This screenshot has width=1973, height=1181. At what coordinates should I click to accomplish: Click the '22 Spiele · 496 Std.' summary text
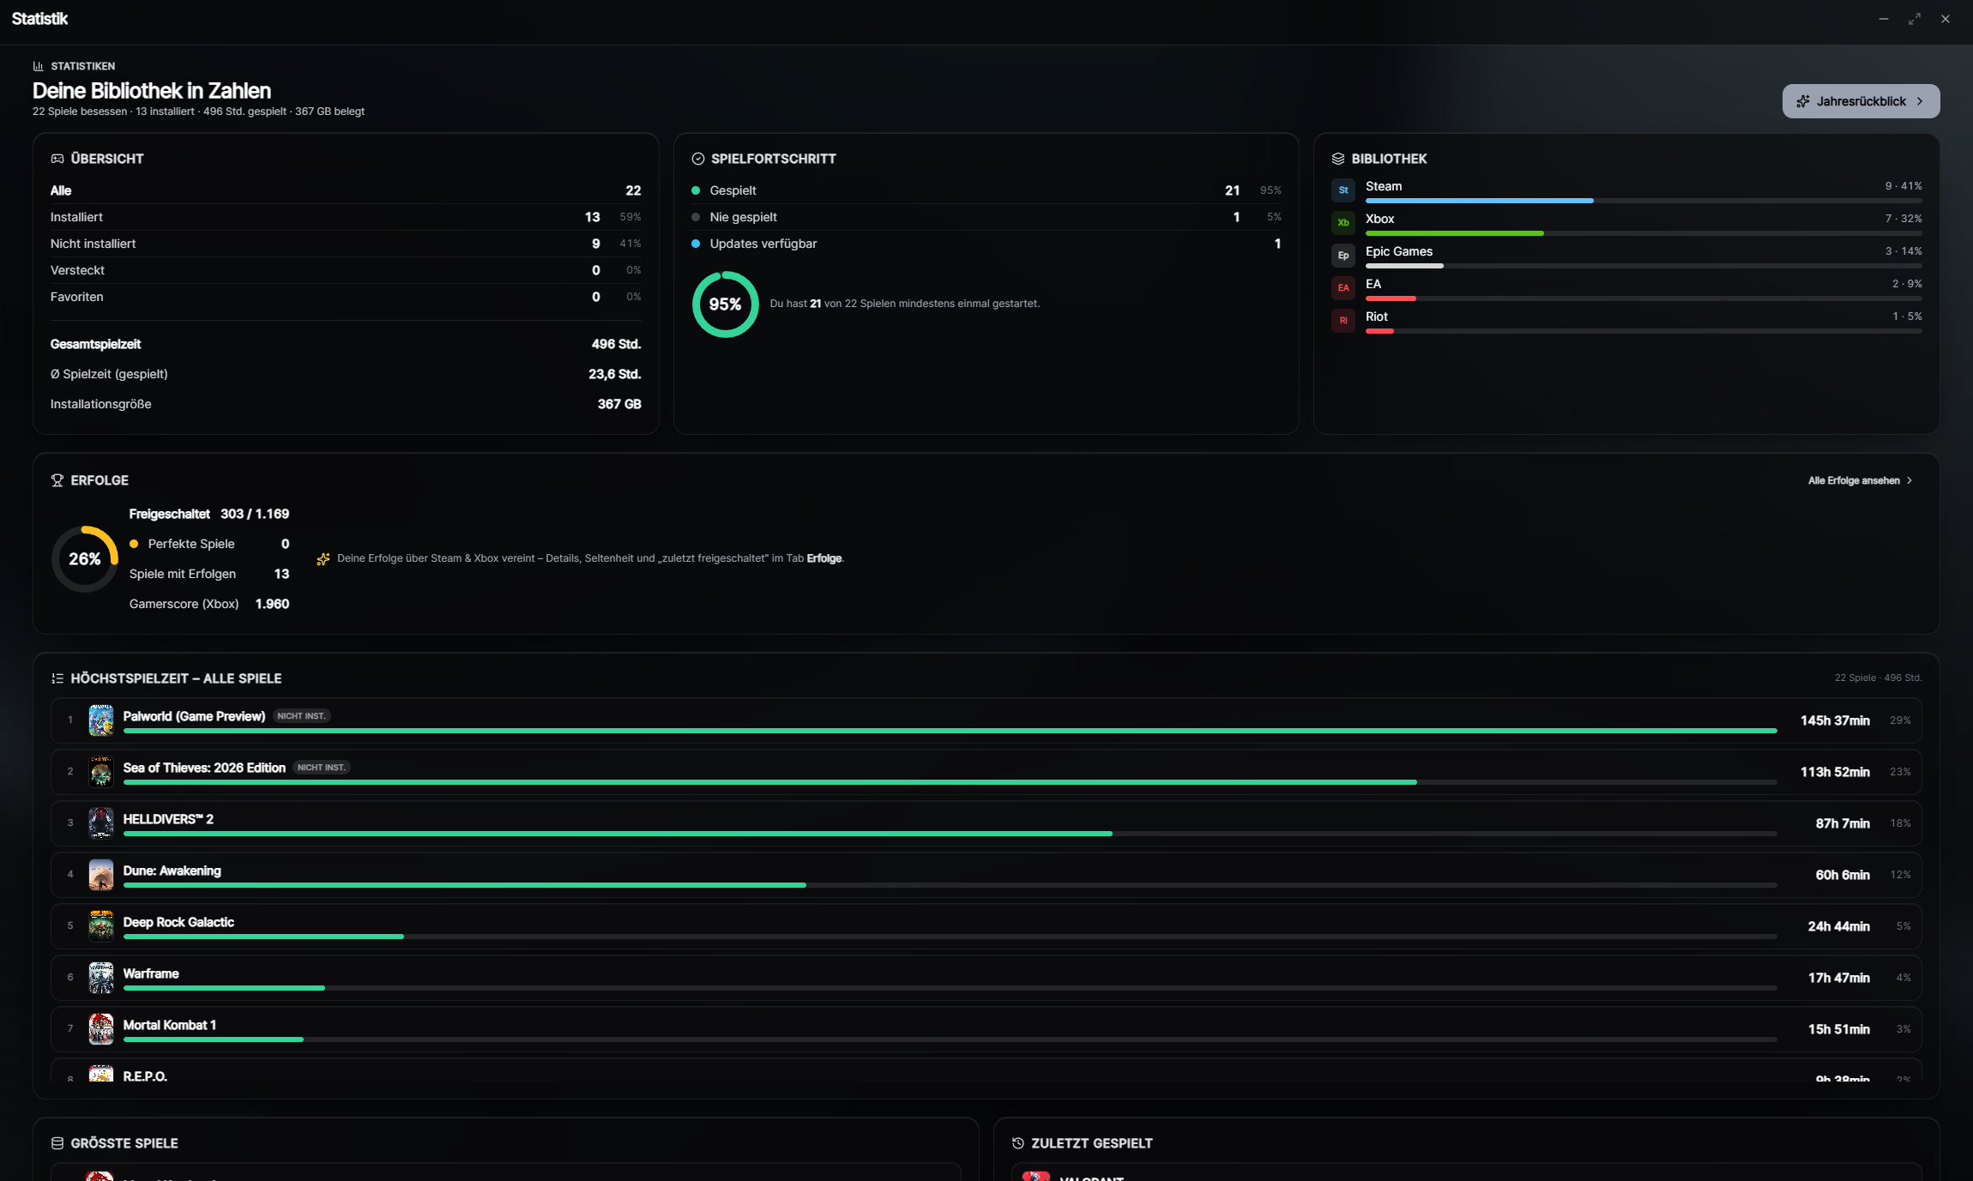point(1878,678)
